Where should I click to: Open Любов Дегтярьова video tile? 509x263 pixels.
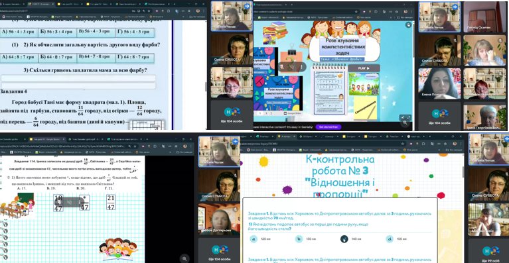click(x=214, y=219)
